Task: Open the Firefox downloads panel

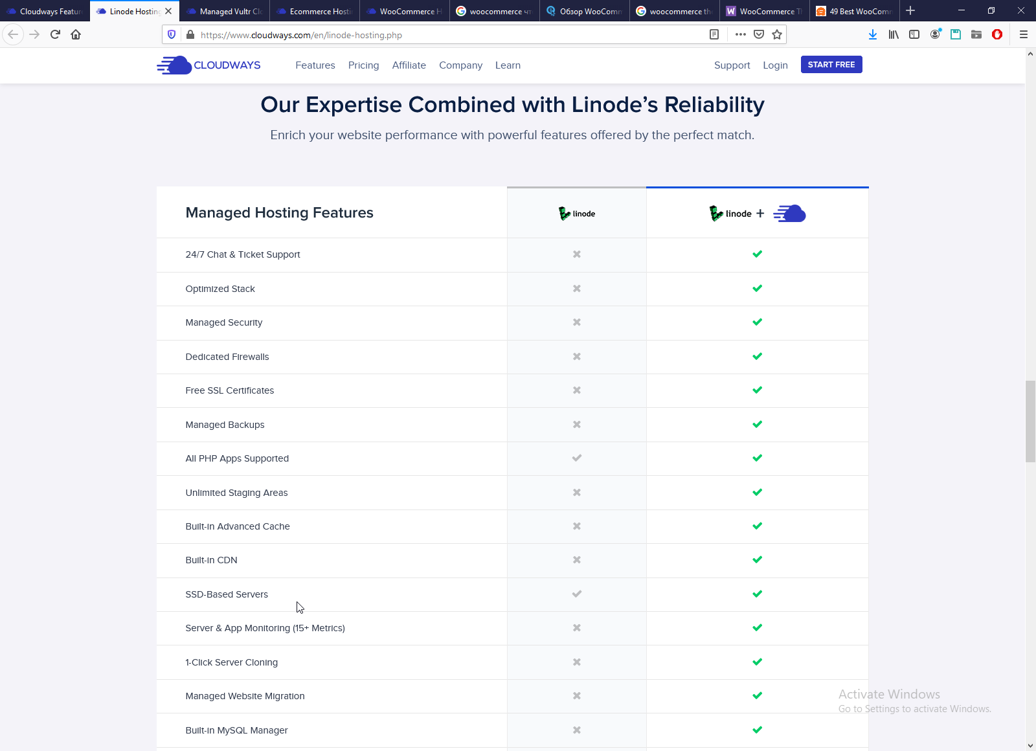Action: (x=873, y=35)
